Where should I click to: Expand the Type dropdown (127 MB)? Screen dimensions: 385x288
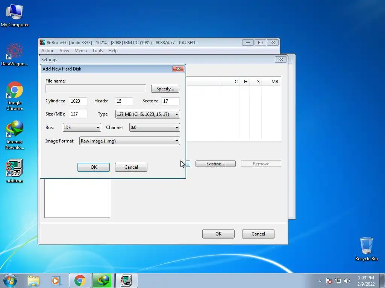[x=147, y=114]
